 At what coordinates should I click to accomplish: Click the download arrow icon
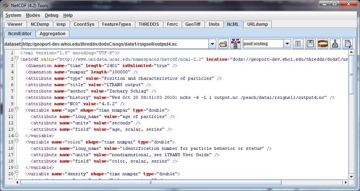(335, 44)
